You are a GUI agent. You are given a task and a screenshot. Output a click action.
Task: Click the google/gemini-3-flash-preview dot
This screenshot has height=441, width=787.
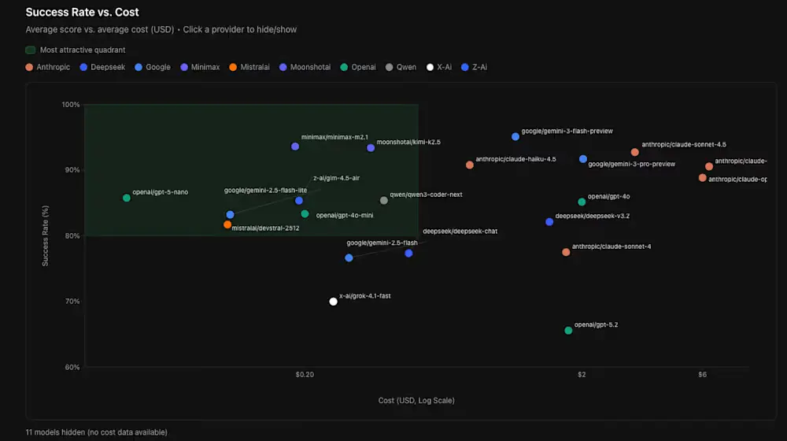515,136
